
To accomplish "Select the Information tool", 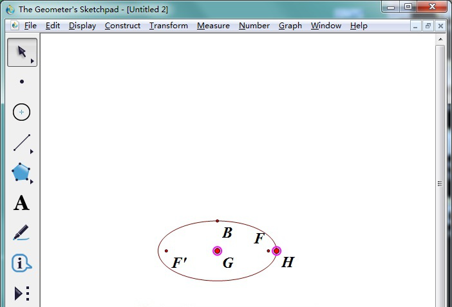I will click(x=21, y=263).
